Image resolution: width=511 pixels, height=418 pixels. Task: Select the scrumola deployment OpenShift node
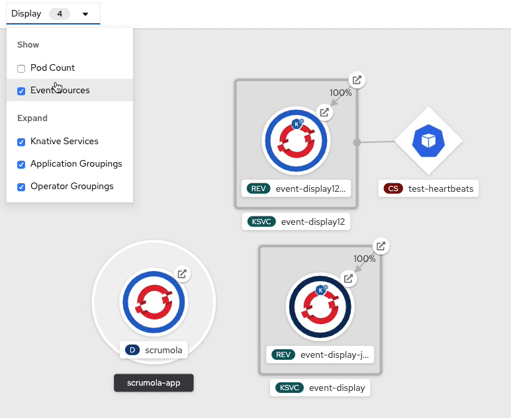coord(154,302)
